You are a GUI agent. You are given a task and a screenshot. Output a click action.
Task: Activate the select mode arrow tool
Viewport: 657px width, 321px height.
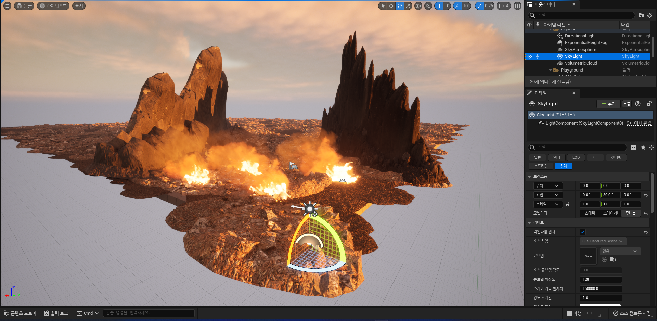[383, 6]
